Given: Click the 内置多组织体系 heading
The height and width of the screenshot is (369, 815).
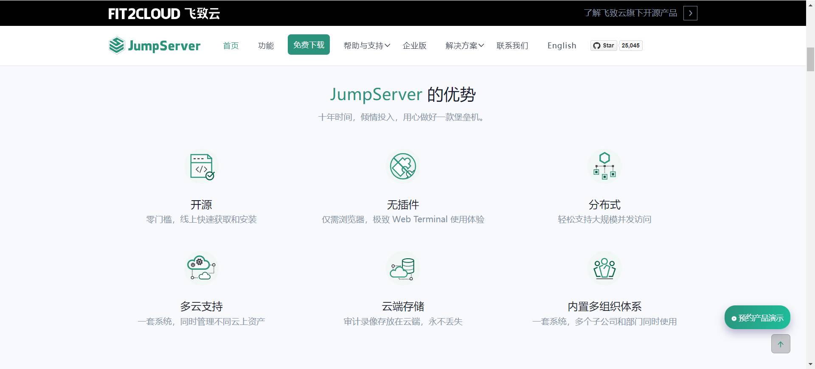Looking at the screenshot, I should click(x=604, y=307).
